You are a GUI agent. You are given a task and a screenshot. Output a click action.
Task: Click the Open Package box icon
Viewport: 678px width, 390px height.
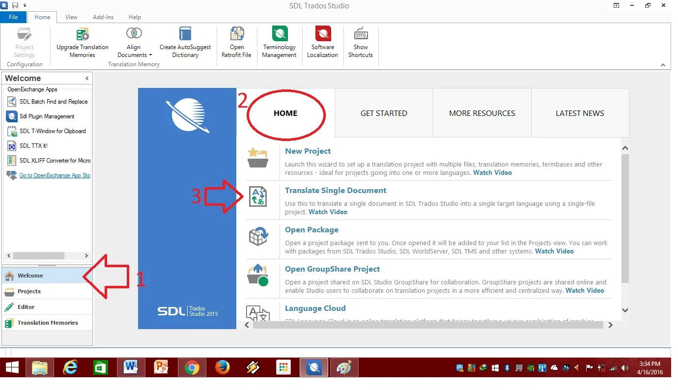click(258, 236)
